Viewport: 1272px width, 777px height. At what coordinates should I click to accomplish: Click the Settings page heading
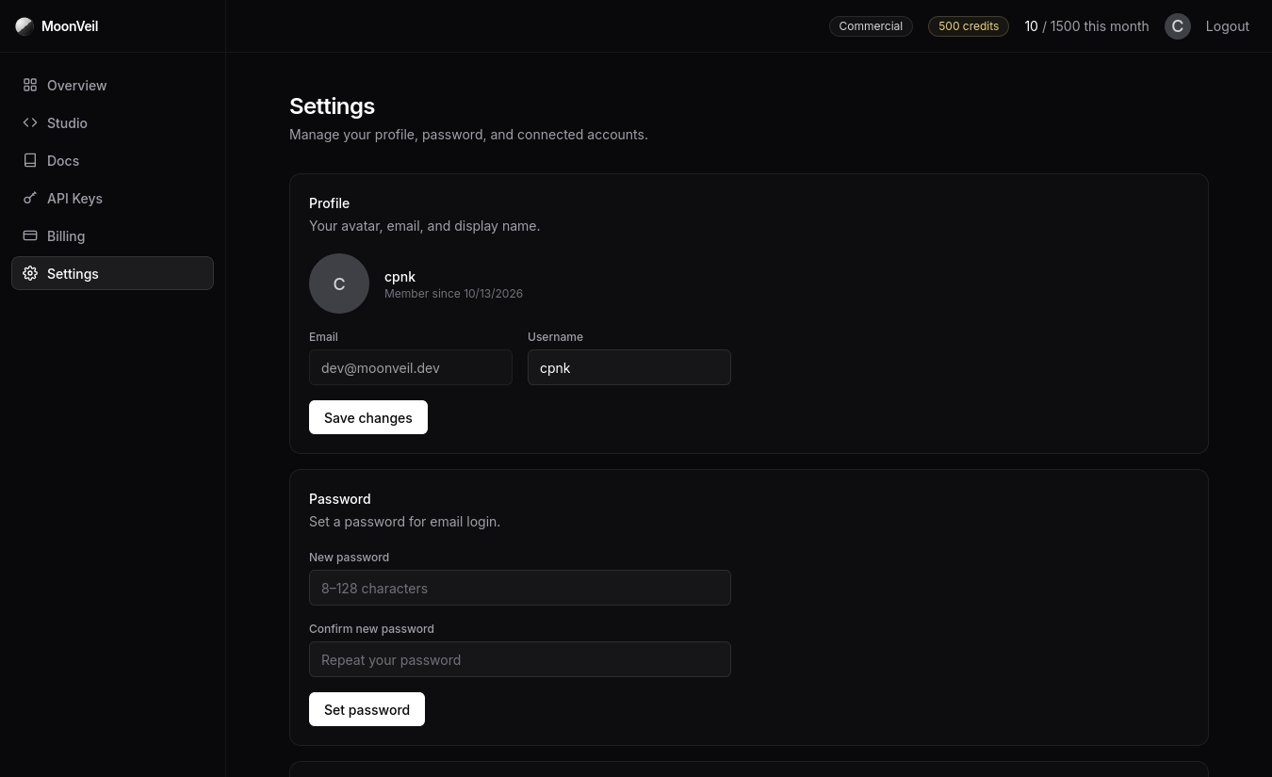(x=332, y=106)
